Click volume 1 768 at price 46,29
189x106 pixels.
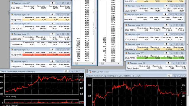click(78, 52)
